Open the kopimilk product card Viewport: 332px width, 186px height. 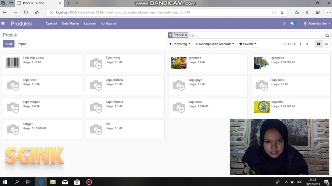point(291,107)
